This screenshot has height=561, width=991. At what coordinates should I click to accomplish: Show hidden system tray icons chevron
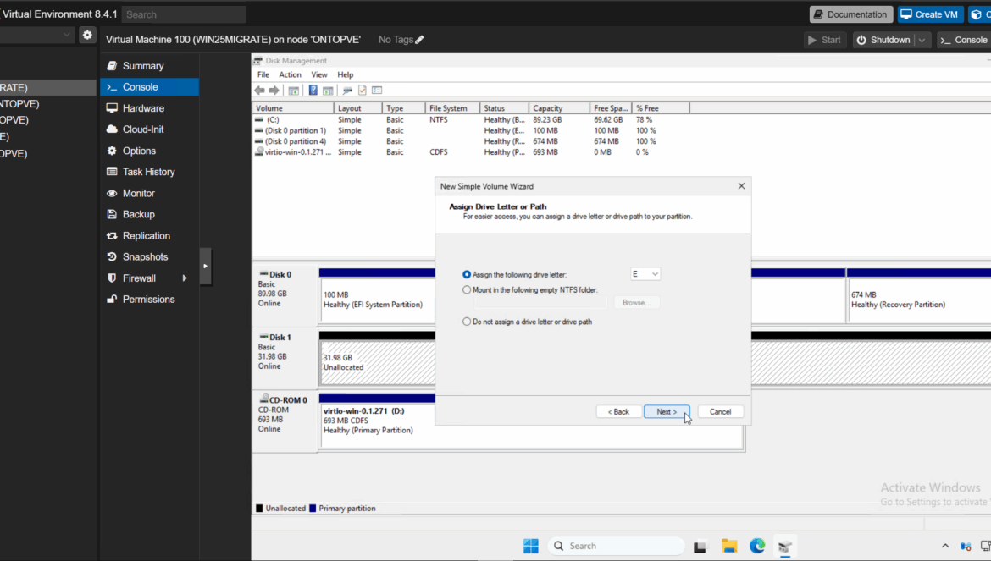click(945, 546)
